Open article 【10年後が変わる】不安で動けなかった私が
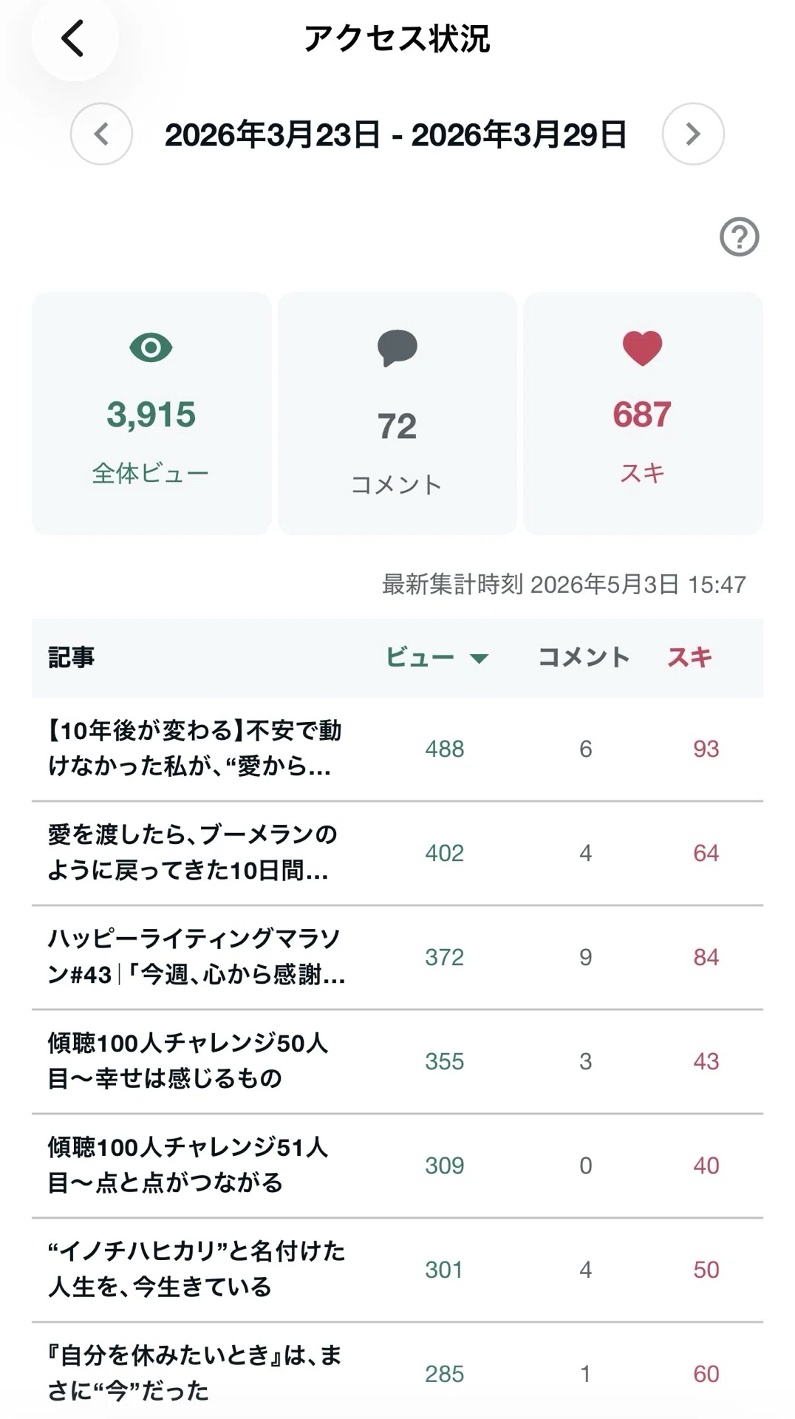Viewport: 795px width, 1419px height. (397, 749)
